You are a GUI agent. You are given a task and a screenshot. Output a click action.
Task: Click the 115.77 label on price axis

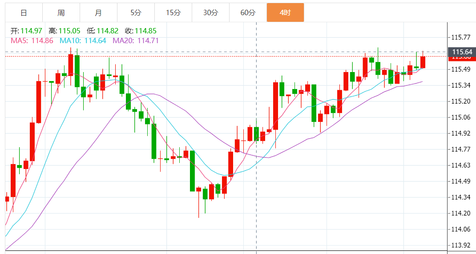tap(461, 37)
